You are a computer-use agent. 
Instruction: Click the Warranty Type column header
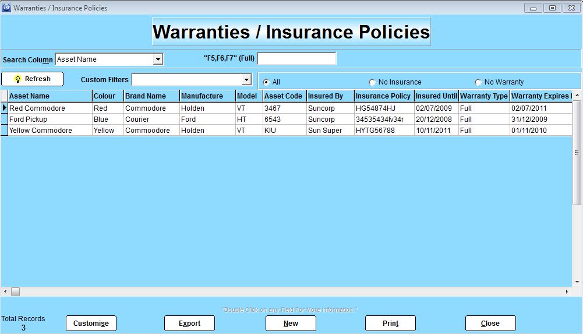483,96
